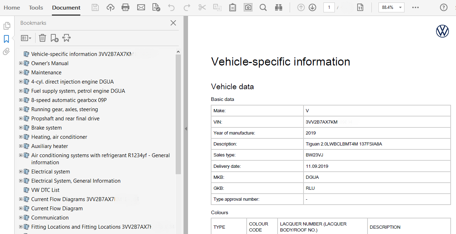
Task: Open the search magnifier tool
Action: (263, 7)
